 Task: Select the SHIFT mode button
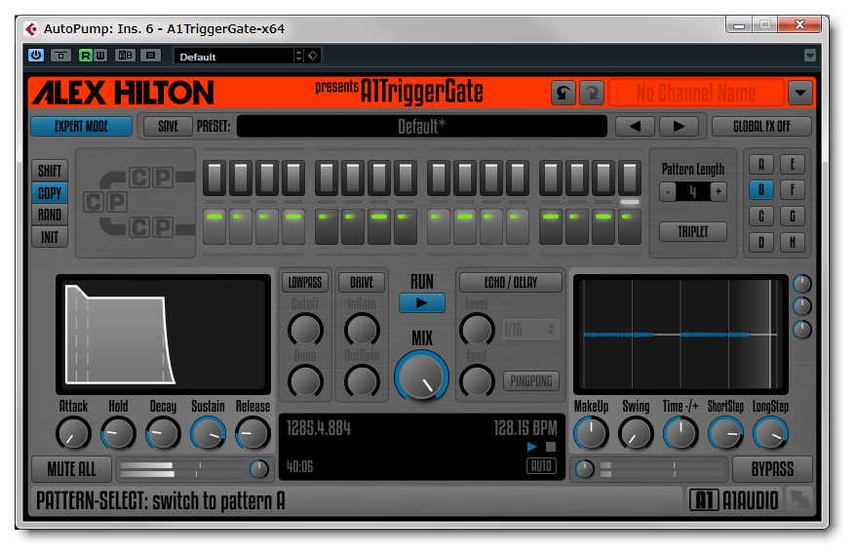[50, 171]
